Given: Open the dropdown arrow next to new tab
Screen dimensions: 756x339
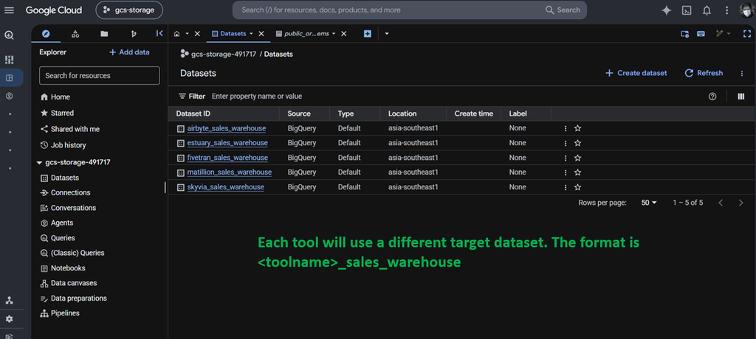Looking at the screenshot, I should [x=387, y=34].
